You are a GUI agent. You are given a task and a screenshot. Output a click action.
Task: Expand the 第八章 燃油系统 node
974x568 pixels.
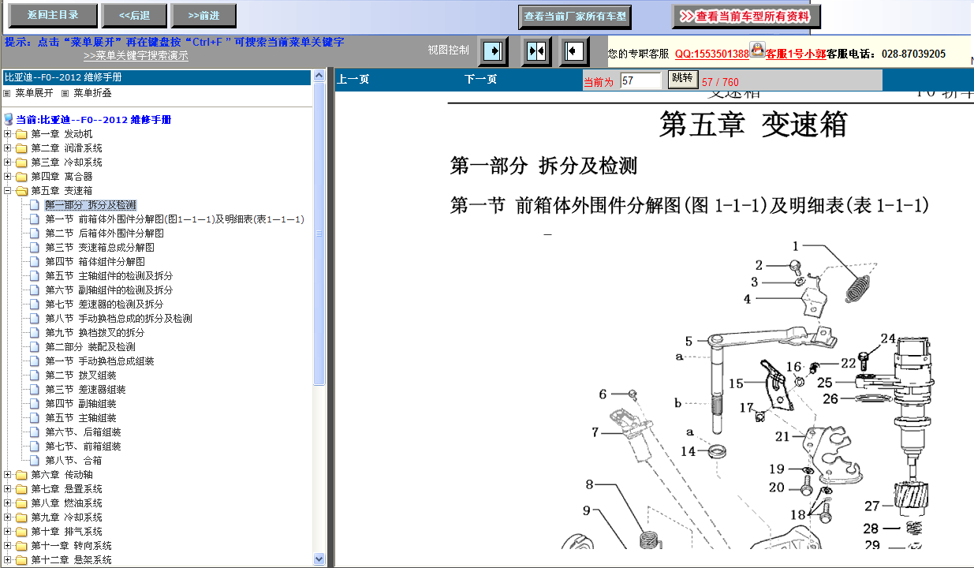(x=8, y=503)
